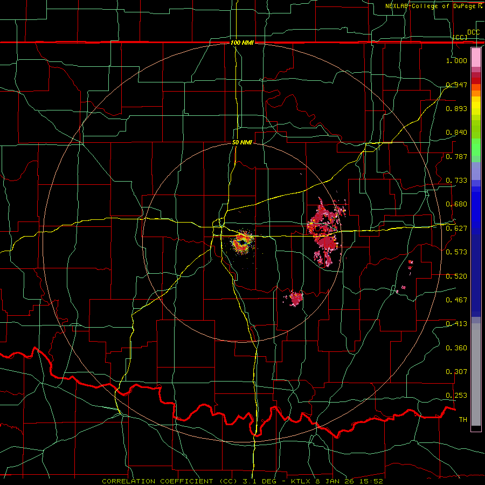485x485 pixels.
Task: Select the 0.947 legend value
Action: click(456, 85)
